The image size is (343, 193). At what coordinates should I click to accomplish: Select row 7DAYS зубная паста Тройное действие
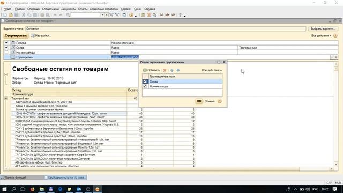(x=69, y=136)
